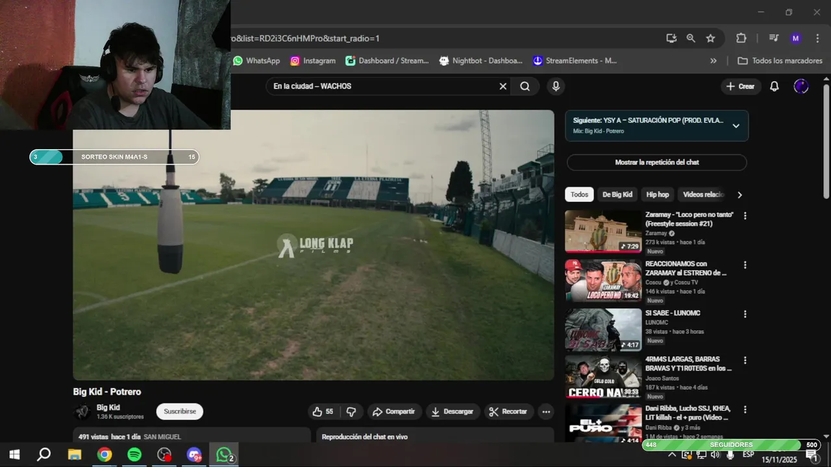831x467 pixels.
Task: Open the WhatsApp bookmark
Action: point(256,60)
